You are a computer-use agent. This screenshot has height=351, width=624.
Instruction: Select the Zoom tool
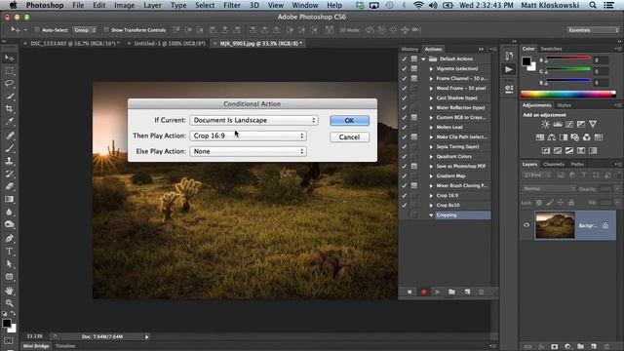tap(9, 303)
